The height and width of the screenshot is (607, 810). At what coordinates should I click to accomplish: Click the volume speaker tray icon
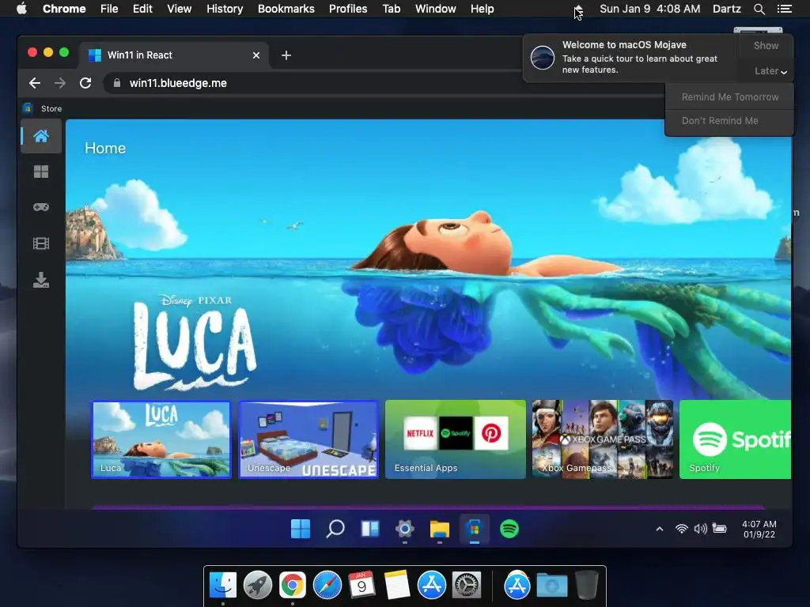(x=701, y=529)
